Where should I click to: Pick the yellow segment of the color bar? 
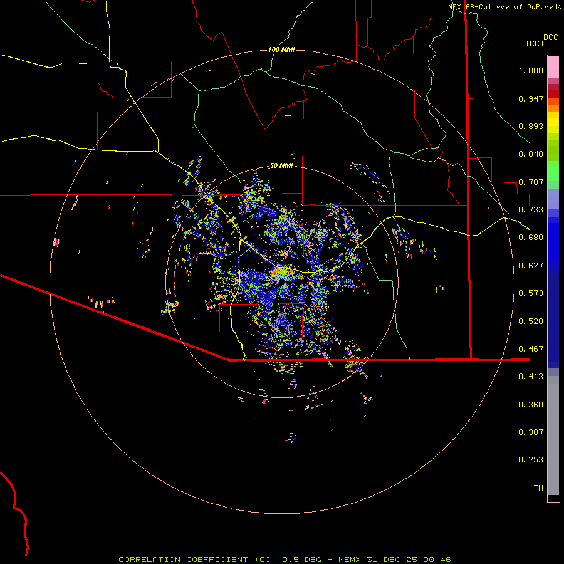pyautogui.click(x=553, y=123)
